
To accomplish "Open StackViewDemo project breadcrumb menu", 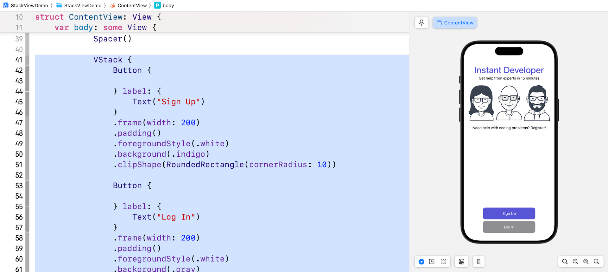I will (29, 5).
